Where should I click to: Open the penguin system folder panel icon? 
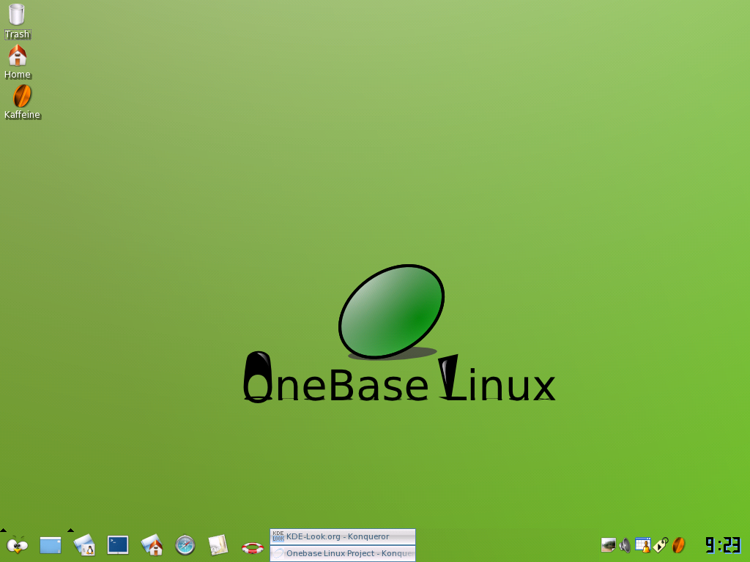pyautogui.click(x=85, y=544)
